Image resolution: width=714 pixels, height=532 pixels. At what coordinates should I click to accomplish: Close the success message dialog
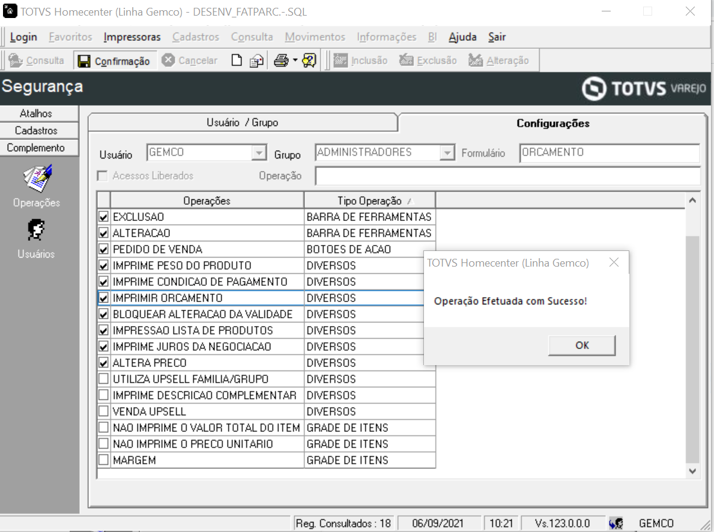[614, 262]
